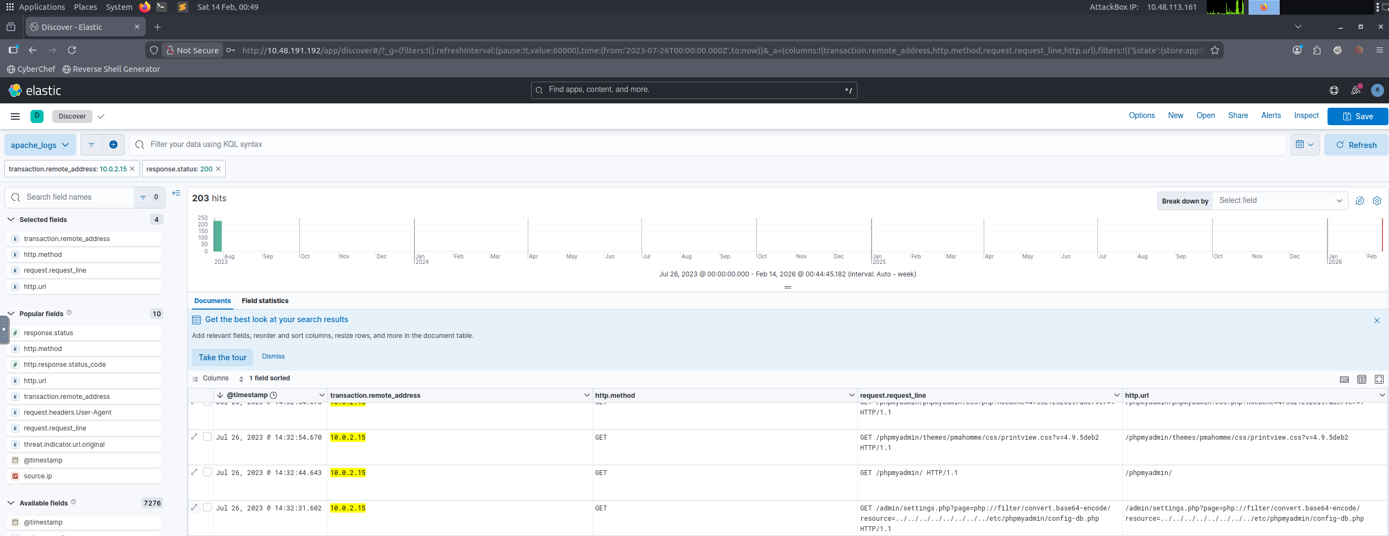
Task: Open the Break down by field selector
Action: point(1280,201)
